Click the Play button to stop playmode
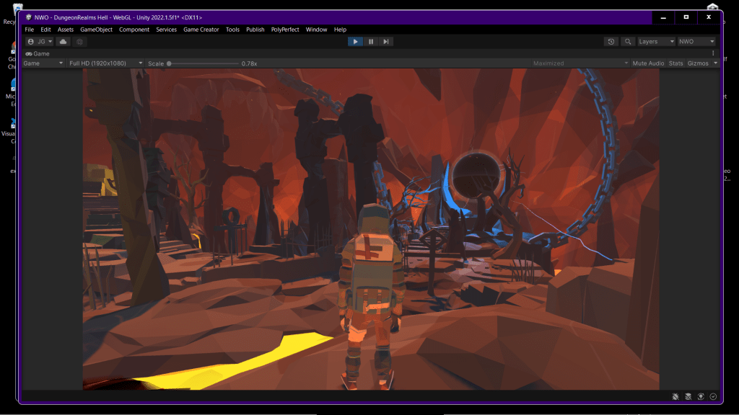Viewport: 739px width, 415px height. pyautogui.click(x=355, y=42)
